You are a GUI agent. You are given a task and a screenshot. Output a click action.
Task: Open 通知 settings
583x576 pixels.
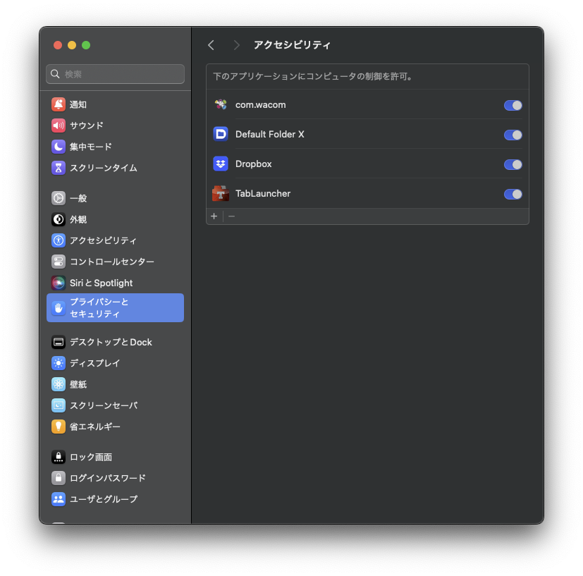[x=78, y=104]
